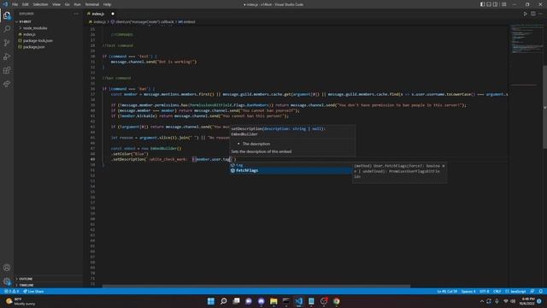The height and width of the screenshot is (308, 547).
Task: Open the Explorer view in activity bar
Action: [x=7, y=15]
